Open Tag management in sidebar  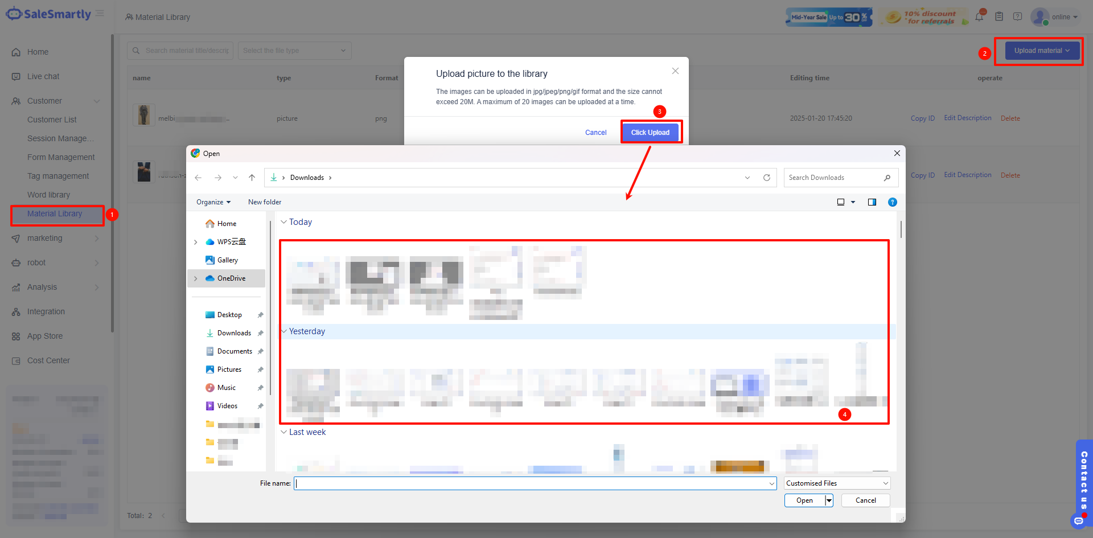58,176
